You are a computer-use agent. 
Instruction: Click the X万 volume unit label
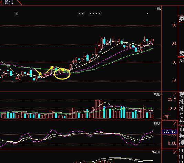pyautogui.click(x=165, y=117)
